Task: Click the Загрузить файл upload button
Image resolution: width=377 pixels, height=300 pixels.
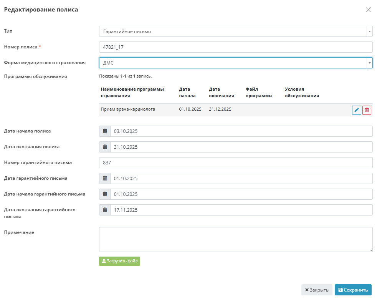Action: (x=119, y=261)
